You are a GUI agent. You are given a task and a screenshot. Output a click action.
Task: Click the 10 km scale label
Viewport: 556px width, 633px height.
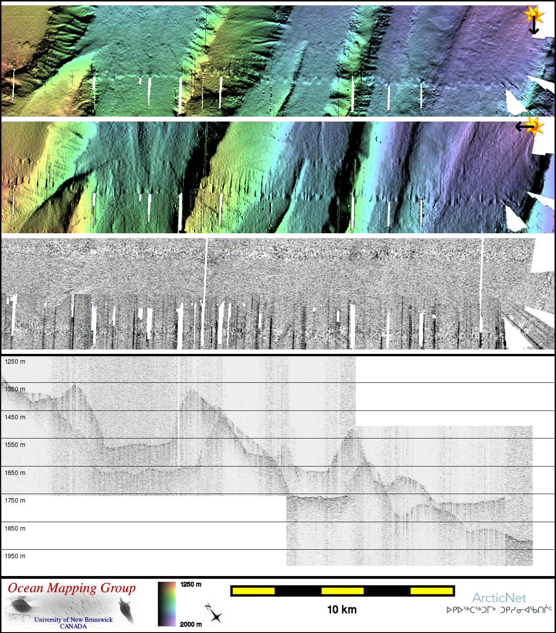coord(342,610)
